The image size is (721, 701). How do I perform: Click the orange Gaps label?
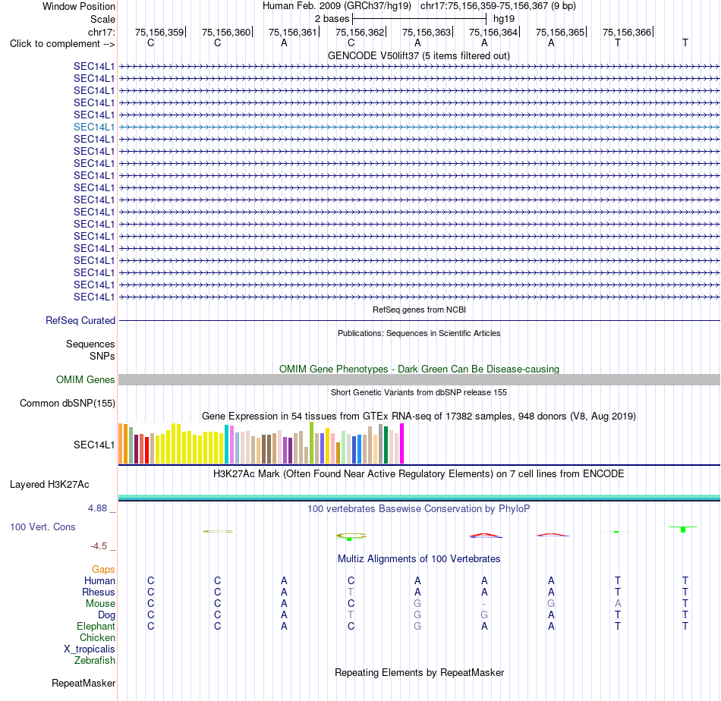103,570
